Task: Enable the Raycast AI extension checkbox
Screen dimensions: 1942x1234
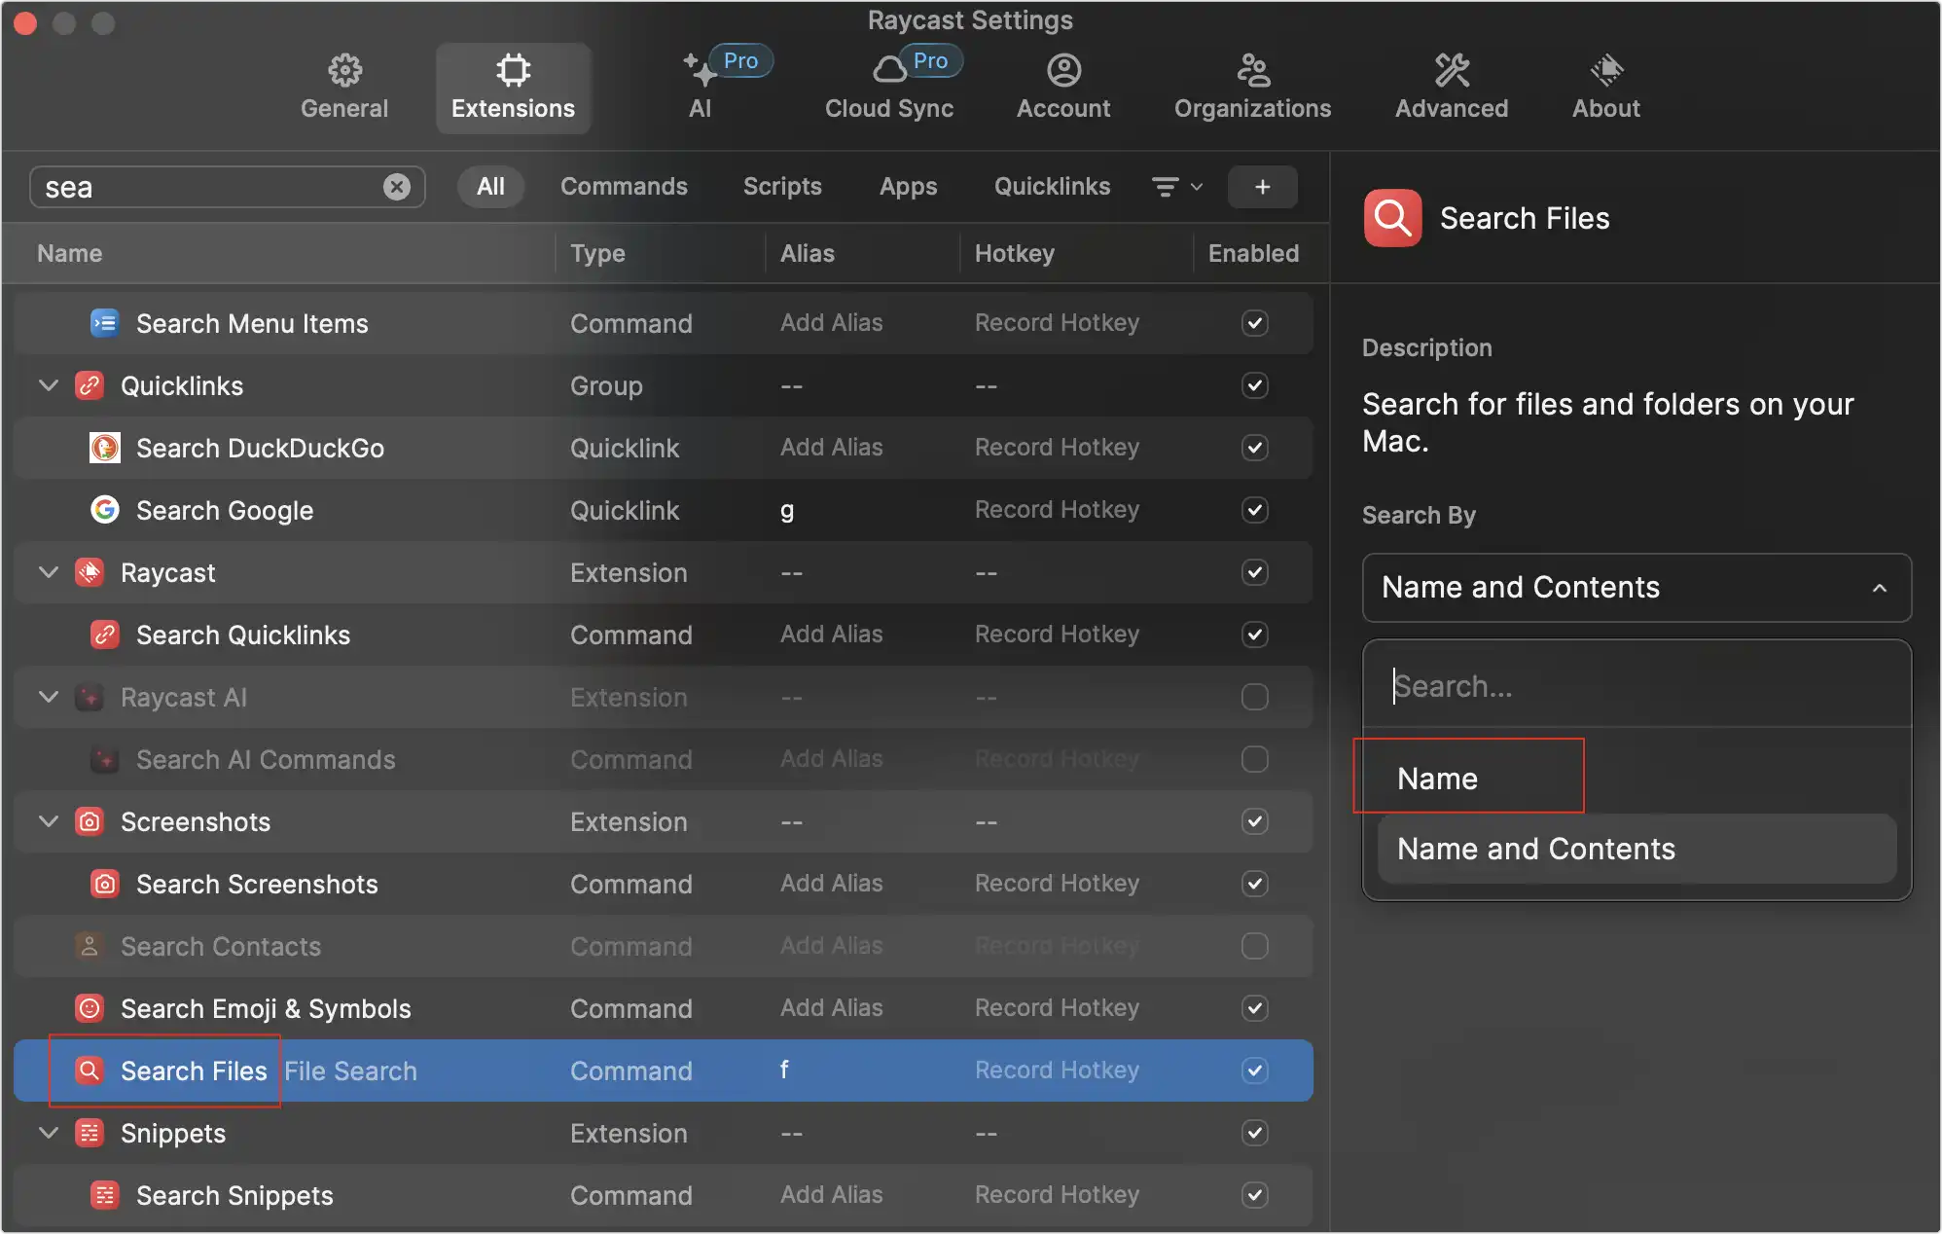Action: coord(1254,697)
